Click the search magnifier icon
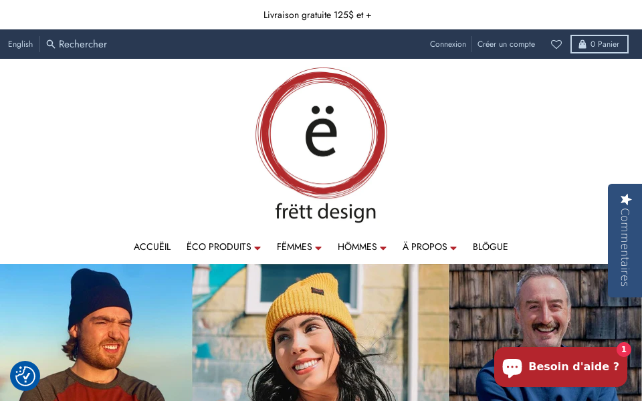The image size is (642, 401). [x=50, y=44]
